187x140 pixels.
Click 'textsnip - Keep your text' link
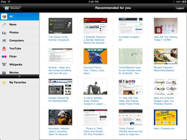[x=60, y=70]
